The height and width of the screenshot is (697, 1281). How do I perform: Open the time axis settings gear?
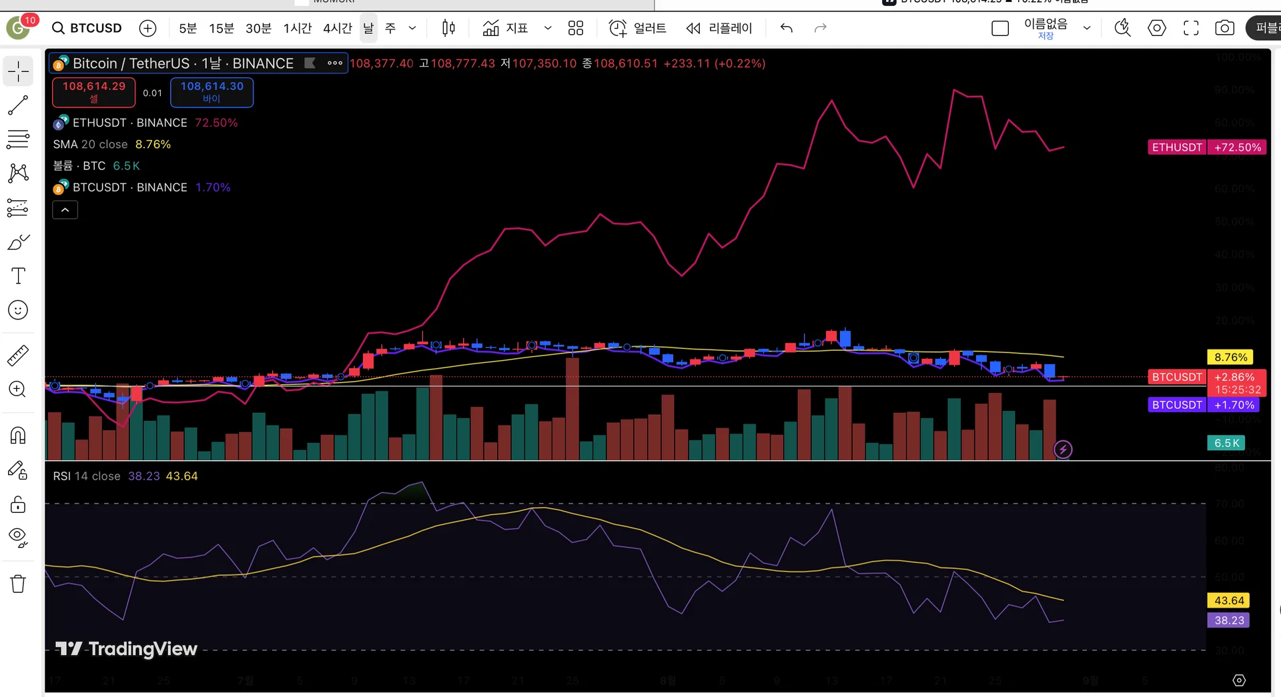coord(1239,680)
